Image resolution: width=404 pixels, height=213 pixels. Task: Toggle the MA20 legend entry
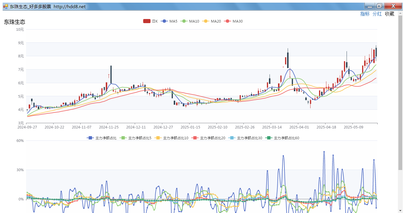pos(211,21)
